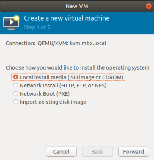Click the yellow star badge on monitor icon
This screenshot has width=154, height=160.
click(16, 18)
